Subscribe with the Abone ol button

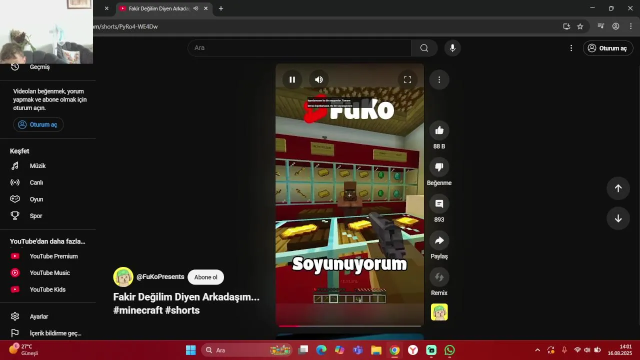205,277
